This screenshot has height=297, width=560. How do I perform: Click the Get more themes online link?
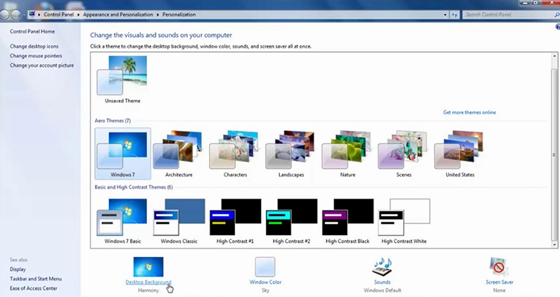coord(469,112)
